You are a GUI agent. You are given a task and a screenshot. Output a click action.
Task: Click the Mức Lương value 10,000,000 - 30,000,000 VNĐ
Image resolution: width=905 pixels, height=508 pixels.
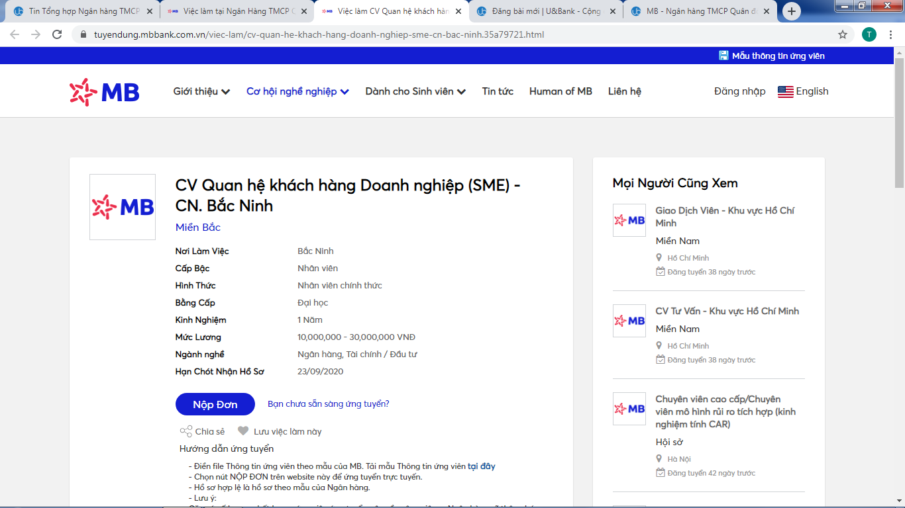point(356,337)
